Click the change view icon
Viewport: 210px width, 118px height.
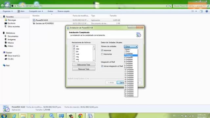tap(193, 11)
